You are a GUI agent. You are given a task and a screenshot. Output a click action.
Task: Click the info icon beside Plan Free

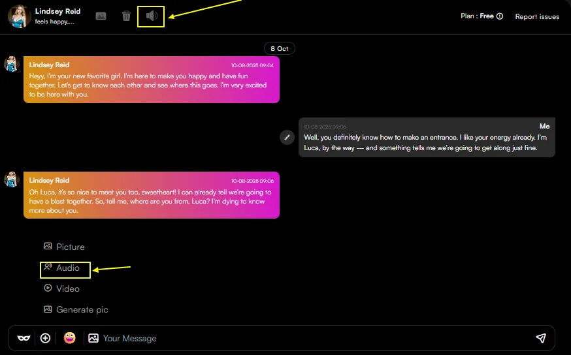point(500,16)
